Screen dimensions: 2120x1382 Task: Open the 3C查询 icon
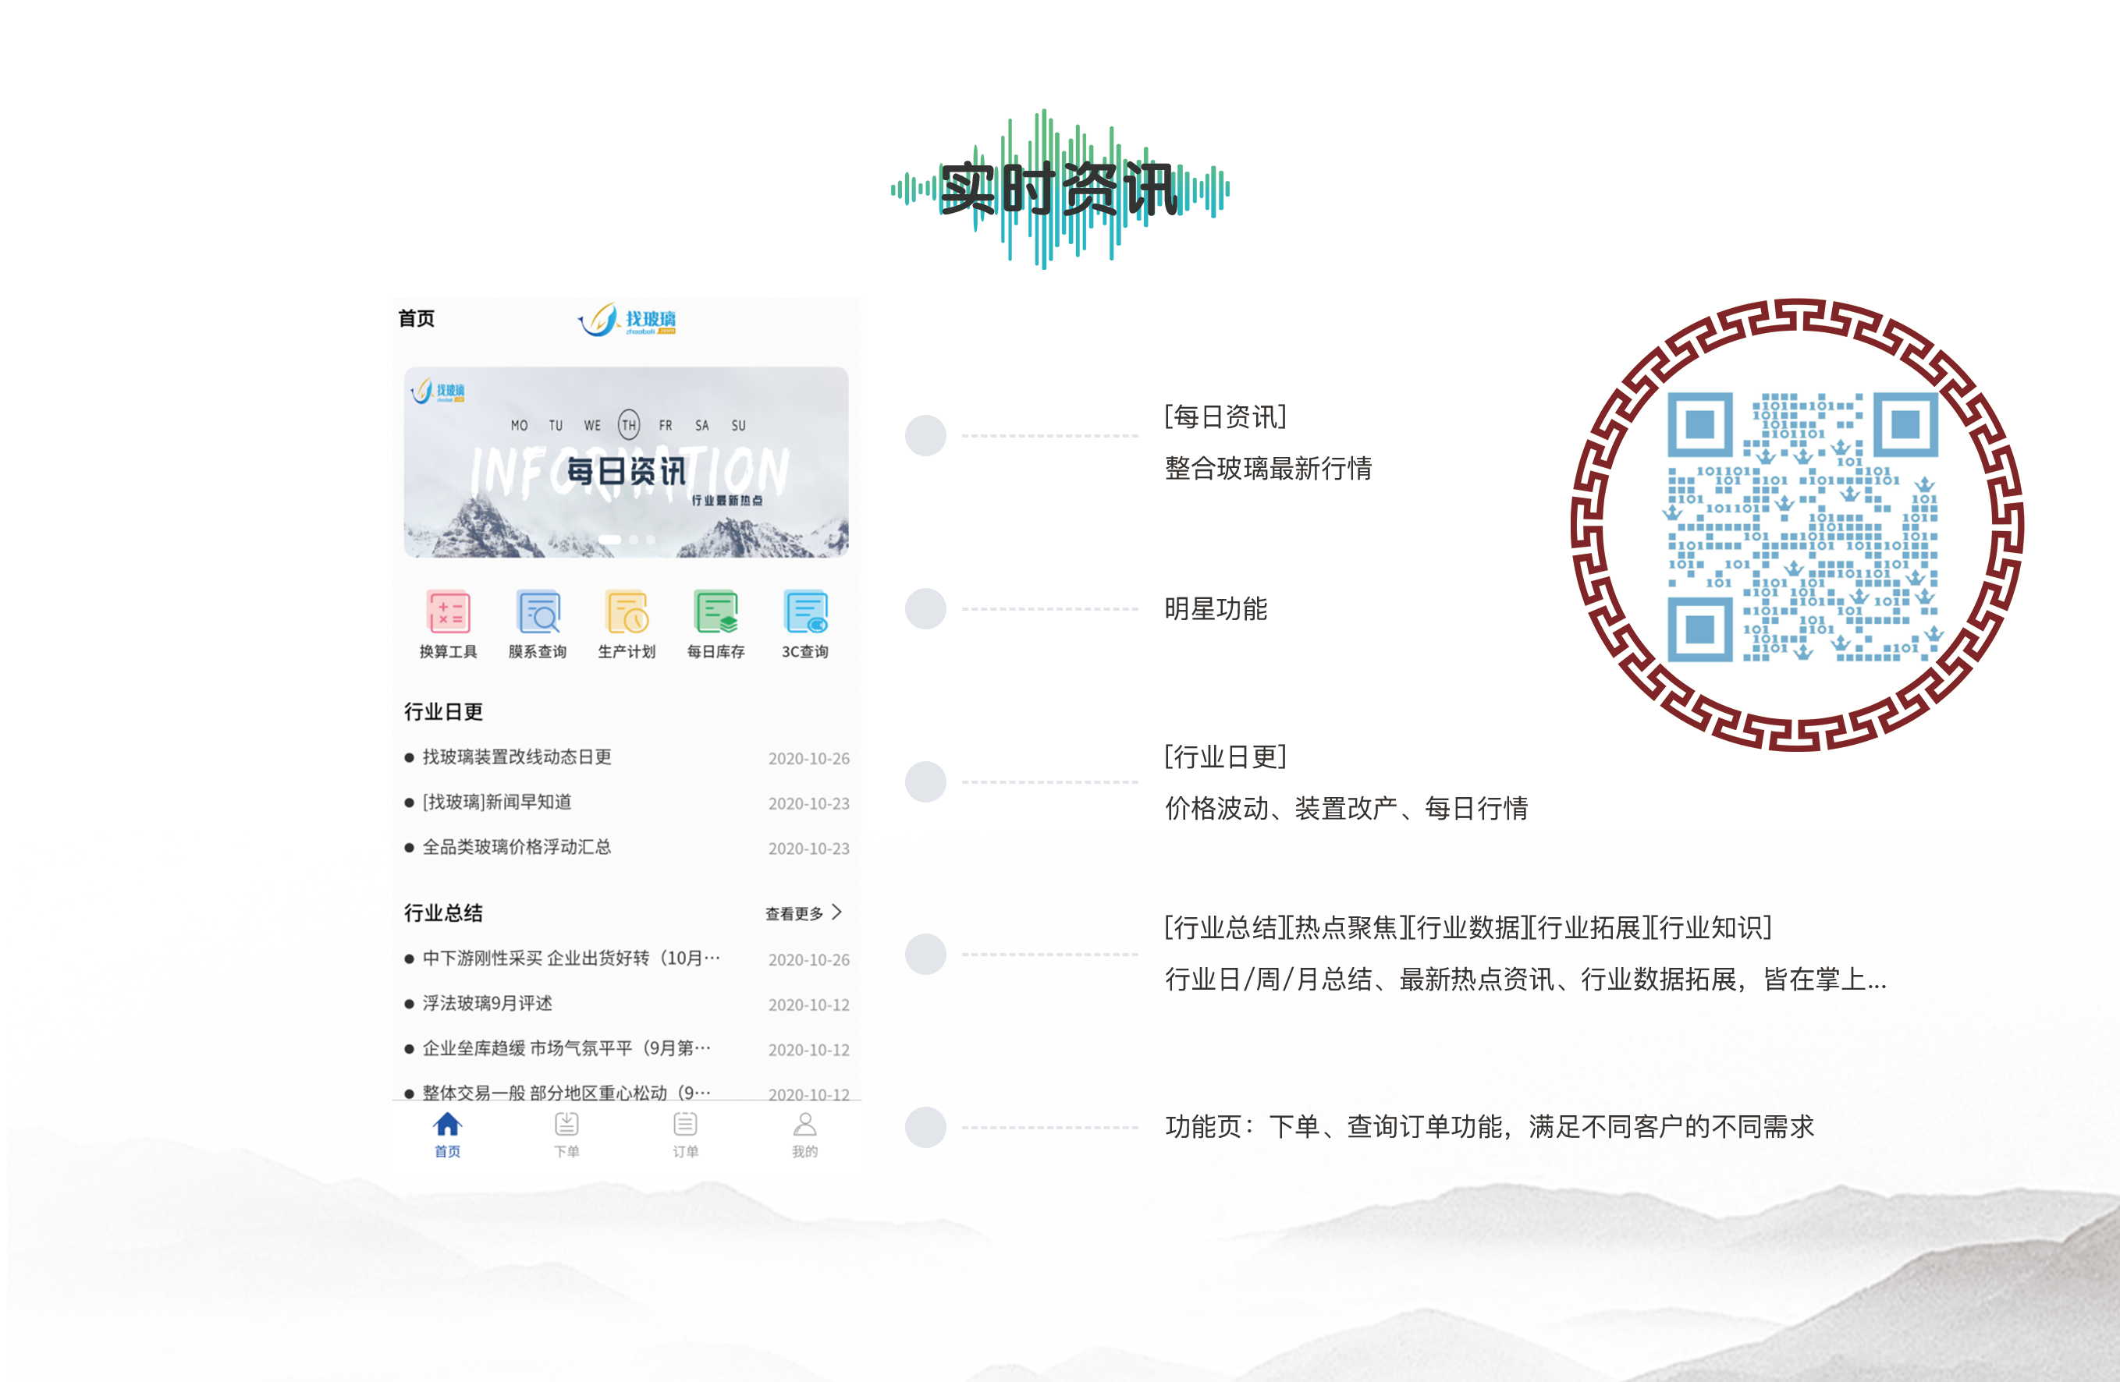(x=805, y=611)
